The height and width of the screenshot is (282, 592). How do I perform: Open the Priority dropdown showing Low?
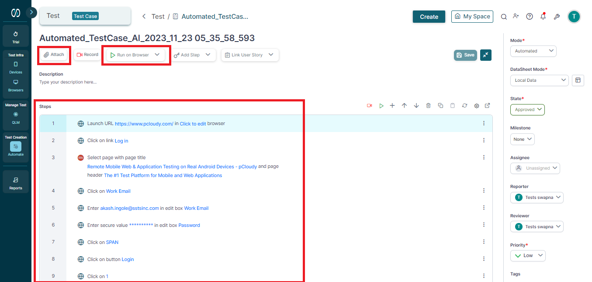(x=528, y=256)
